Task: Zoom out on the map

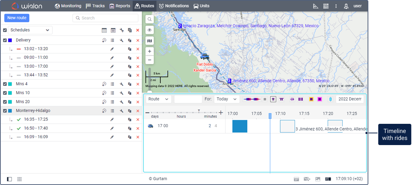Action: [x=150, y=60]
